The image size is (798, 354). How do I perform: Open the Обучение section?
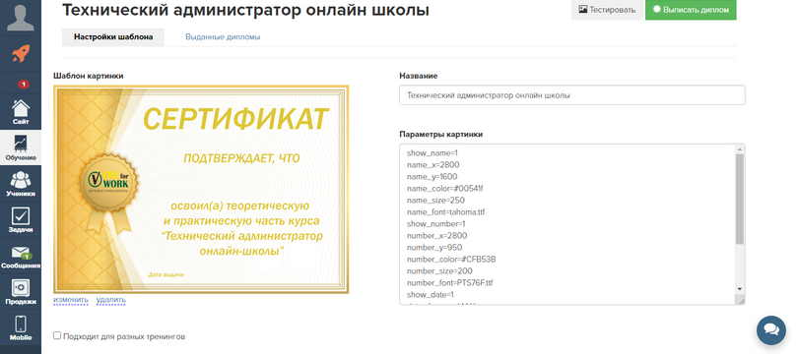21,147
